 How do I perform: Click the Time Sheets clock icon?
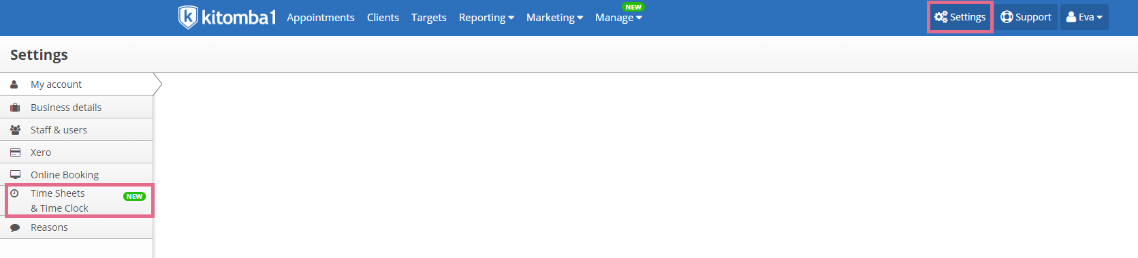pyautogui.click(x=14, y=193)
